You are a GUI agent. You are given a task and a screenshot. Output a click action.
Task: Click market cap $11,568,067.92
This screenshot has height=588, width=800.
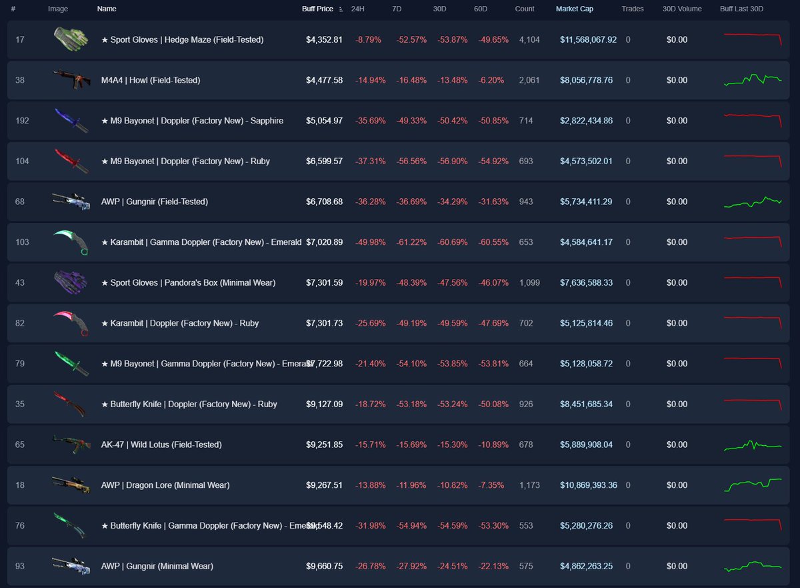[589, 40]
